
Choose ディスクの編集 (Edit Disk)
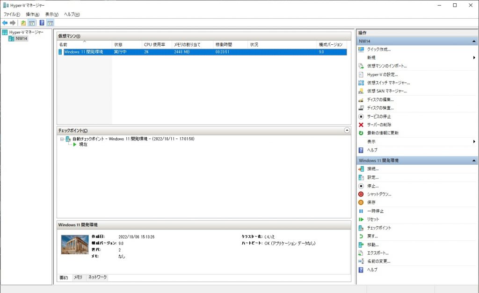point(380,99)
